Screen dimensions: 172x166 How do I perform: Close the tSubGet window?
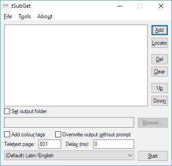pyautogui.click(x=161, y=6)
